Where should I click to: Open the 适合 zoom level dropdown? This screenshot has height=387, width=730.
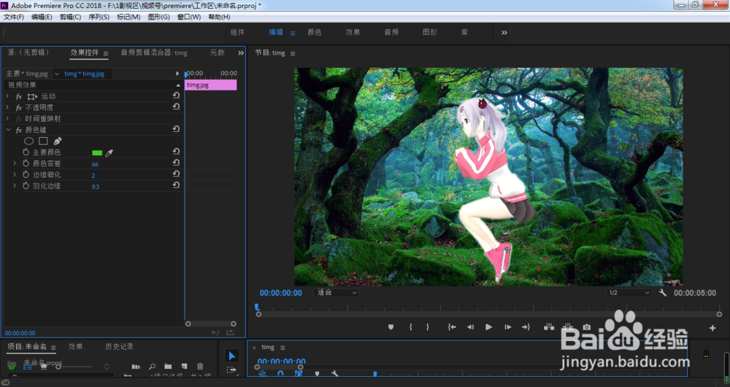point(336,293)
